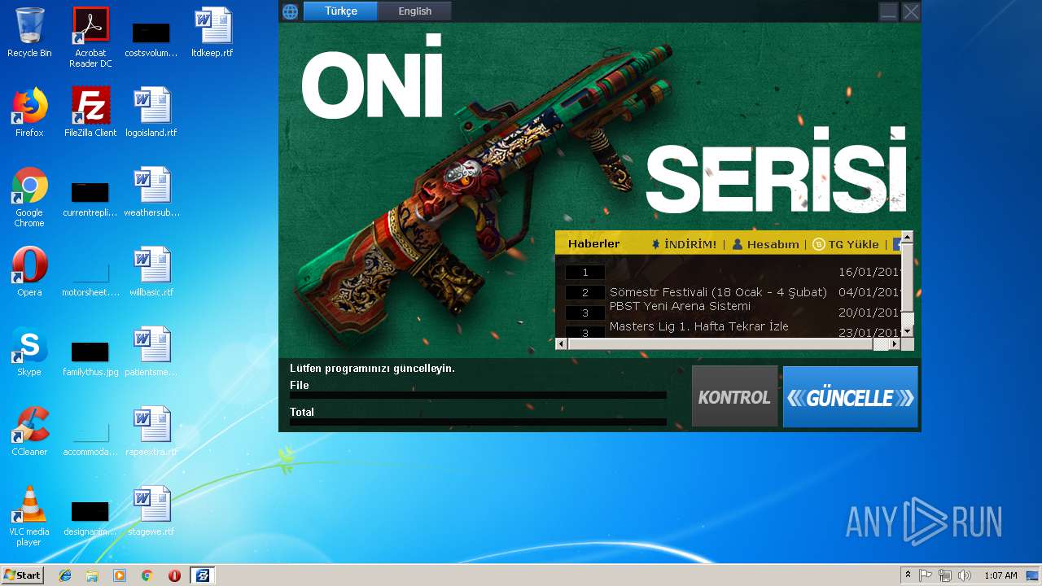The image size is (1042, 586).
Task: Open the TG Yükle link
Action: click(853, 244)
